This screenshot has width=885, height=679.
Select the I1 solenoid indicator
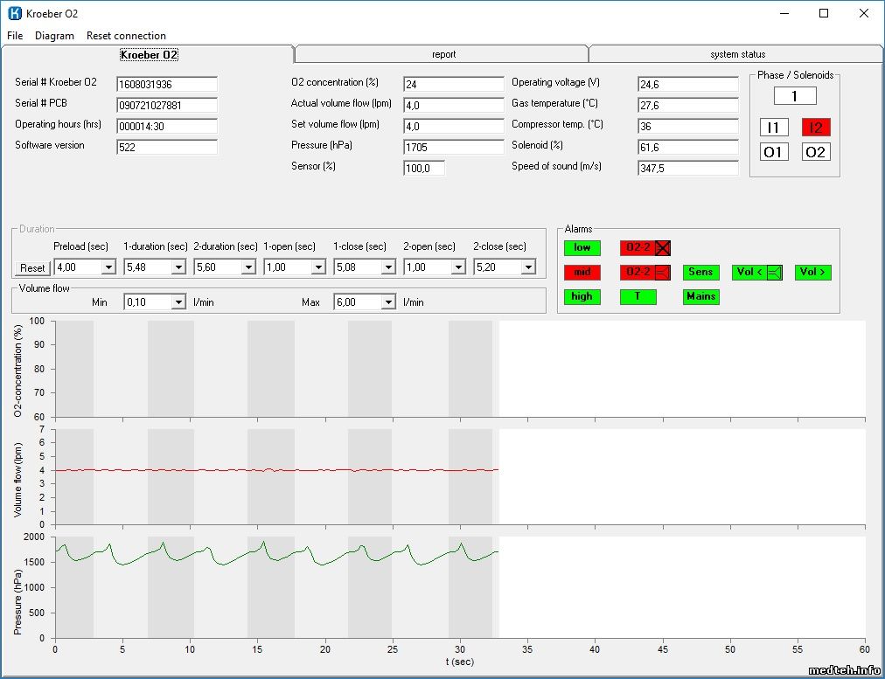click(773, 128)
